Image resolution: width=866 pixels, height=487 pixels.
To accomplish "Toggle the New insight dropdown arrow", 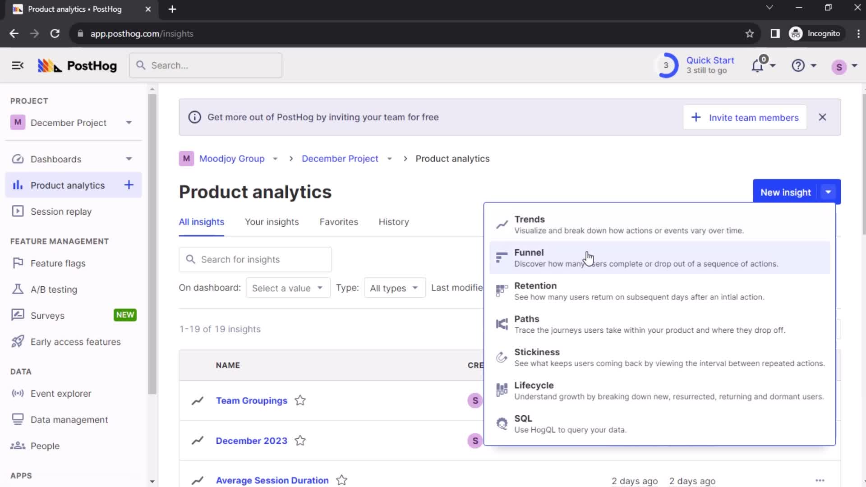I will (x=828, y=192).
